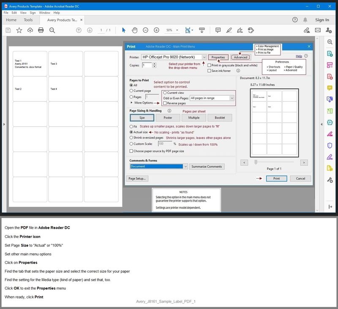The height and width of the screenshot is (309, 338).
Task: Bookmark the file with the star icon
Action: [x=19, y=30]
